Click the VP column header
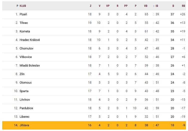 click(108, 6)
